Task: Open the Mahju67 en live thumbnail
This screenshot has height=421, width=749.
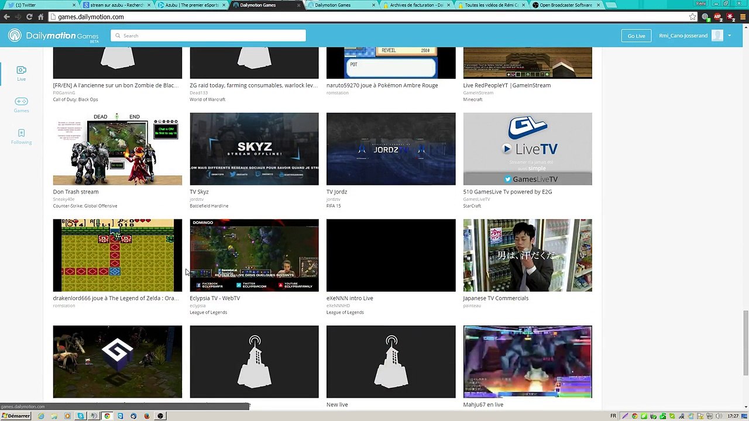Action: [528, 362]
